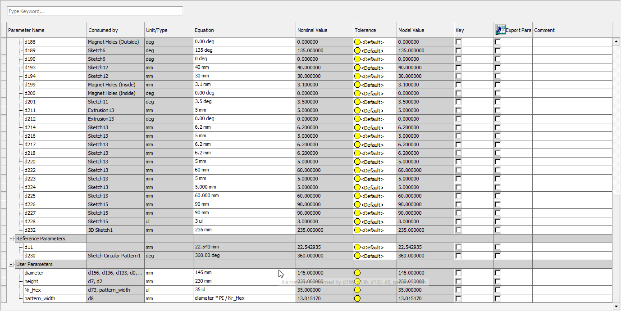The image size is (621, 311).
Task: Click the tolerance circle for d199
Action: 357,85
